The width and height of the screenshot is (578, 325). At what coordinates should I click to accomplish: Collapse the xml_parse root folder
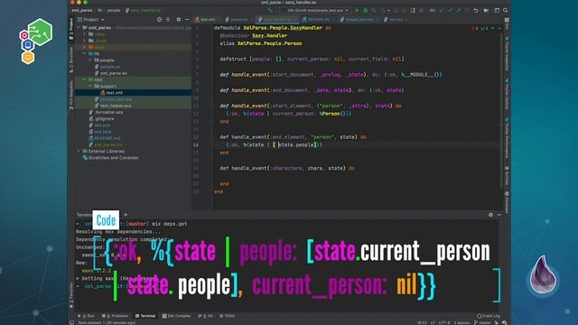pyautogui.click(x=79, y=28)
